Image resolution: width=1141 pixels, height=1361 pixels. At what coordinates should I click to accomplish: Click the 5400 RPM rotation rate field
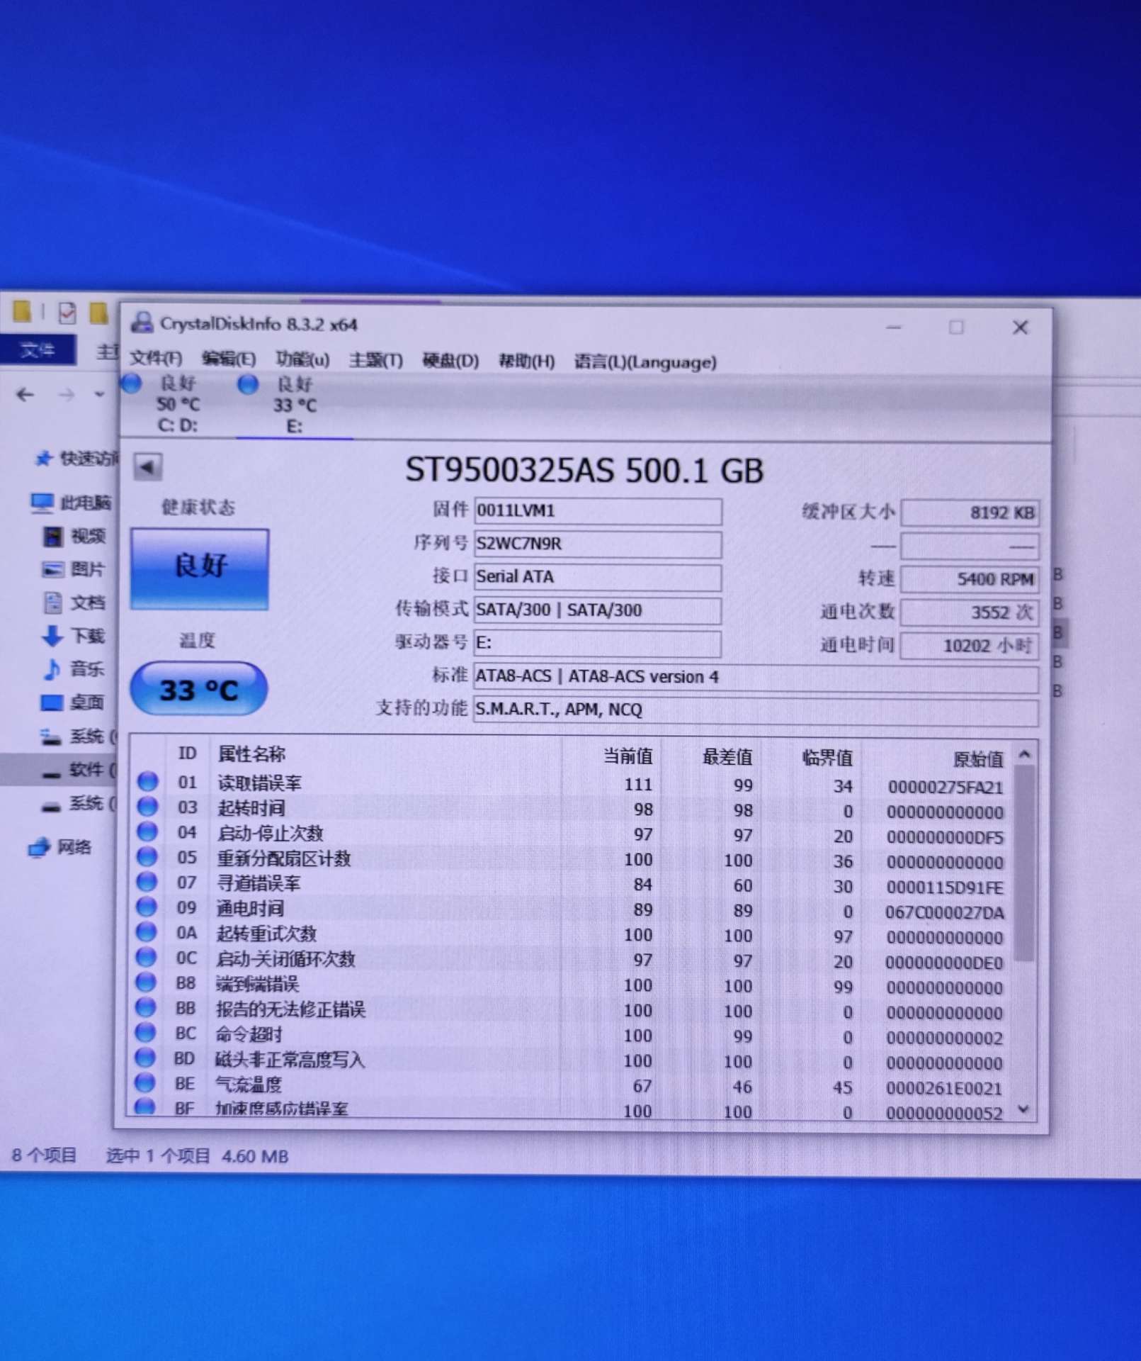[970, 579]
